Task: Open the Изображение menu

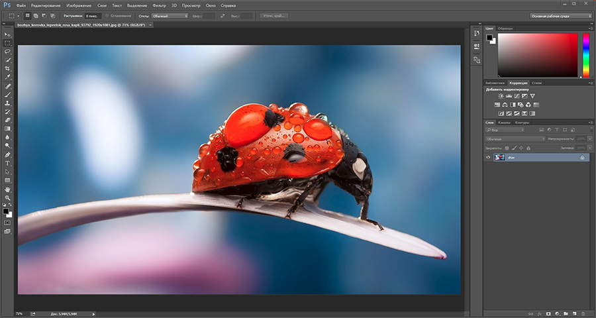Action: point(79,6)
